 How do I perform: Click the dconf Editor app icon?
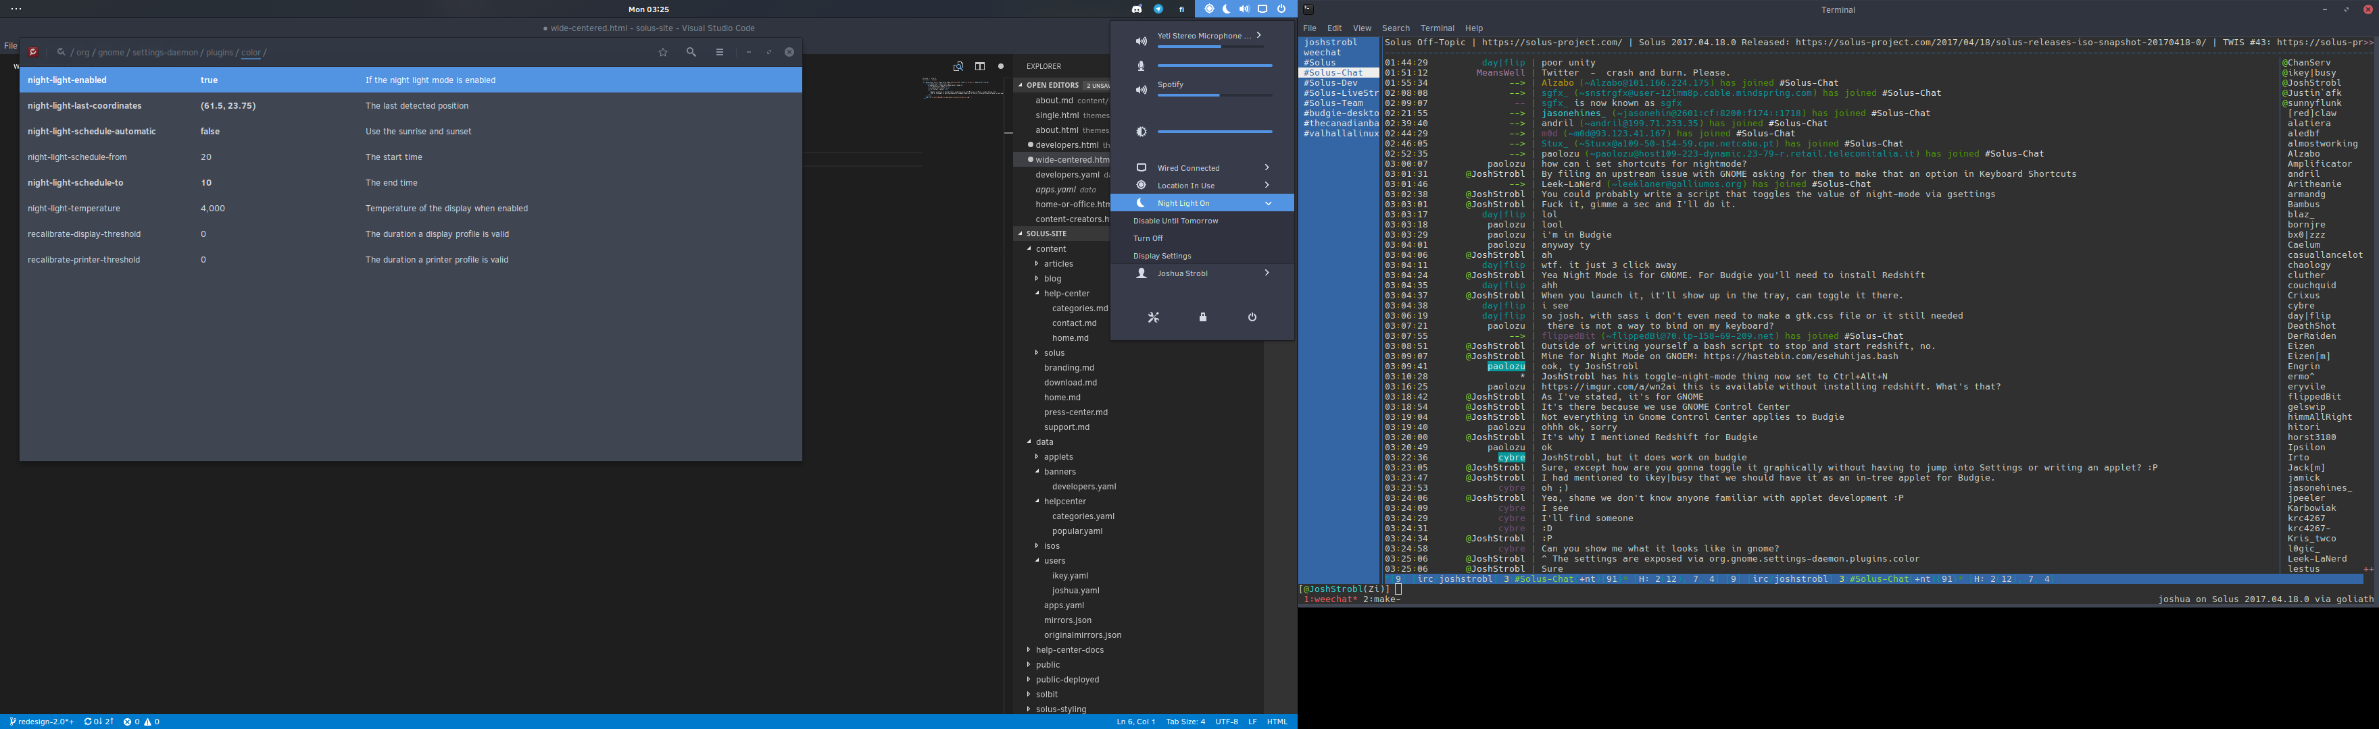pyautogui.click(x=33, y=53)
